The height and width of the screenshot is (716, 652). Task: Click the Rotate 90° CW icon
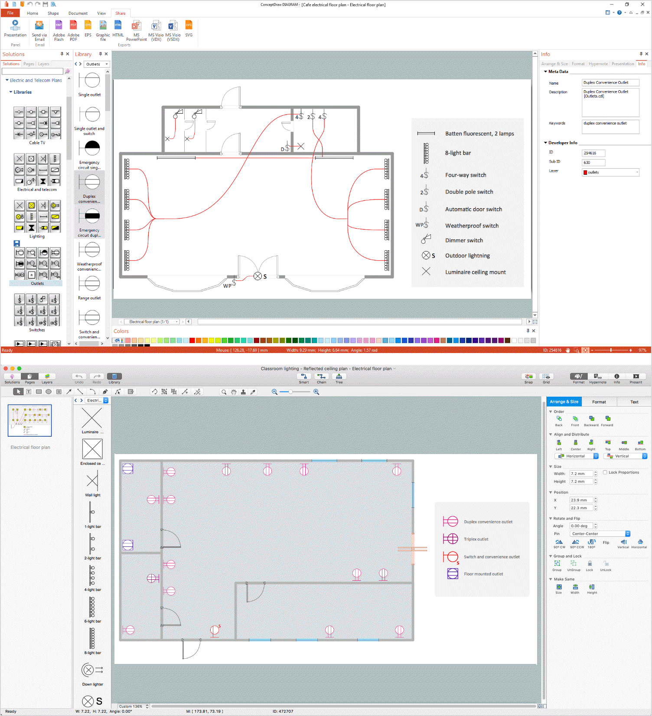[x=559, y=542]
